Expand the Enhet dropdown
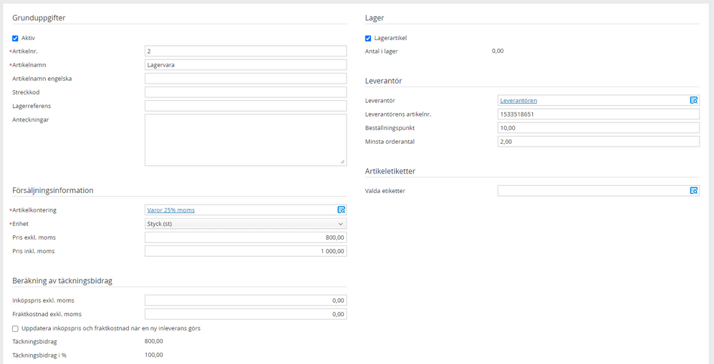The image size is (714, 364). [246, 224]
